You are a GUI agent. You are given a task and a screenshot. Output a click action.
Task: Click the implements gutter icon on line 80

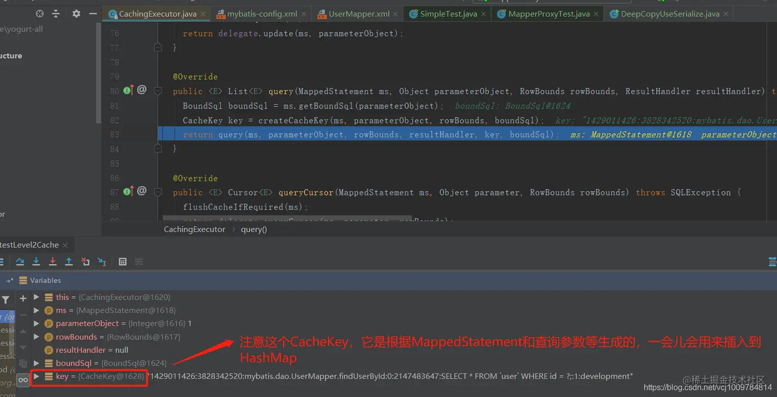coord(128,90)
